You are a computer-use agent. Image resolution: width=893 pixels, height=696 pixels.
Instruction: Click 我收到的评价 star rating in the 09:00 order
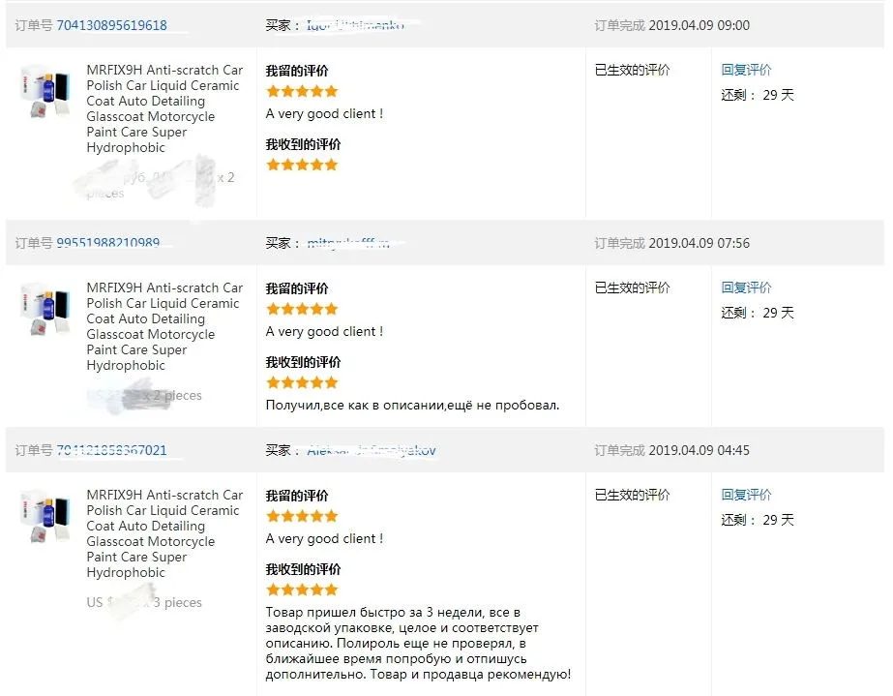(302, 165)
